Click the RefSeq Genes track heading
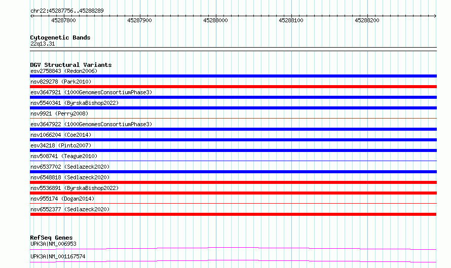Screen dimensions: 451x268 pos(51,238)
